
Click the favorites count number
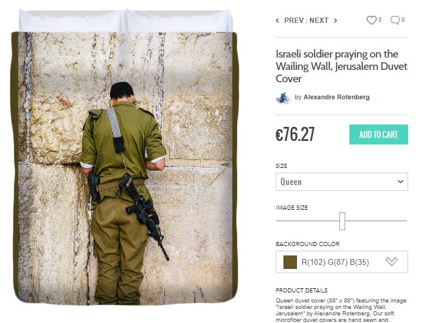380,20
